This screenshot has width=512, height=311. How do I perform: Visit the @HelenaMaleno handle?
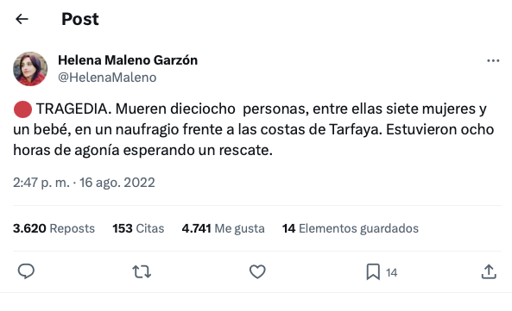(x=107, y=78)
